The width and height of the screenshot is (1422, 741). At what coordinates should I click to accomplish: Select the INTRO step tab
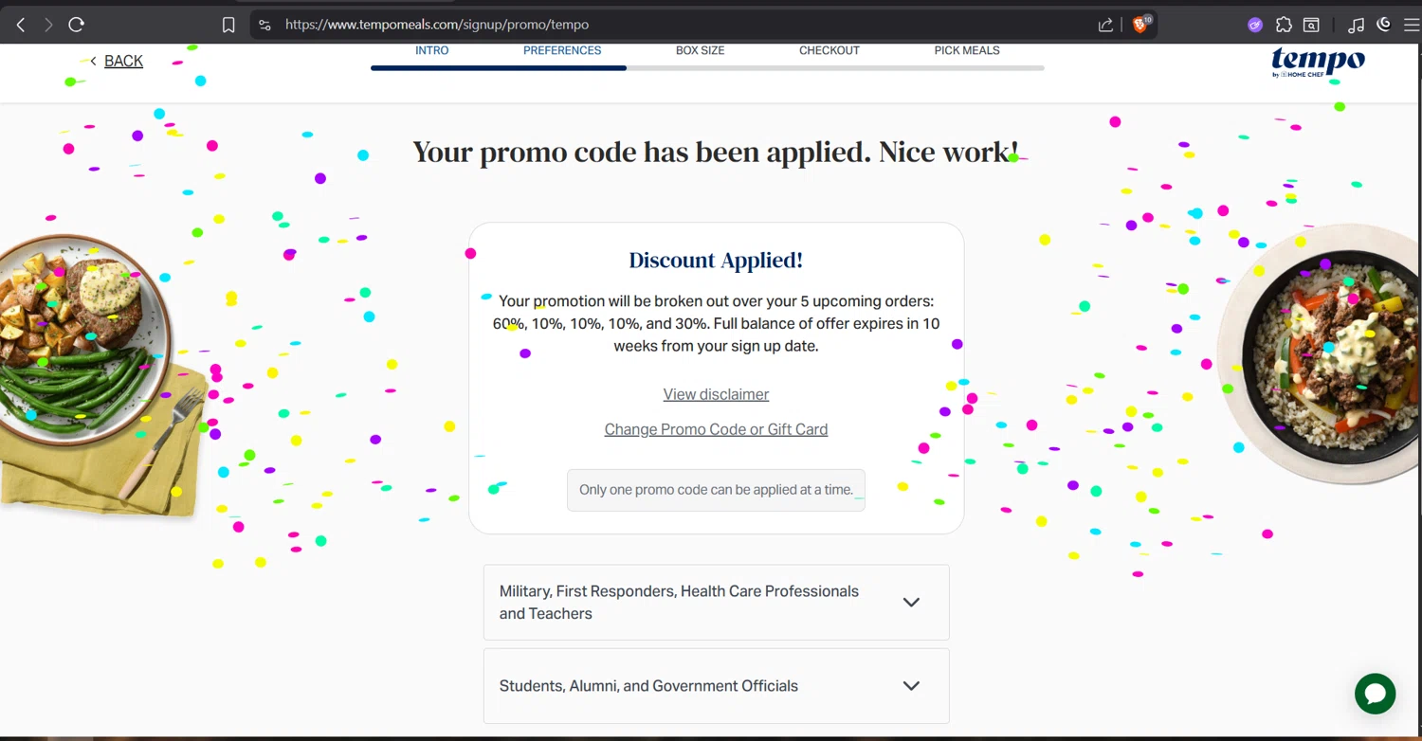(432, 50)
